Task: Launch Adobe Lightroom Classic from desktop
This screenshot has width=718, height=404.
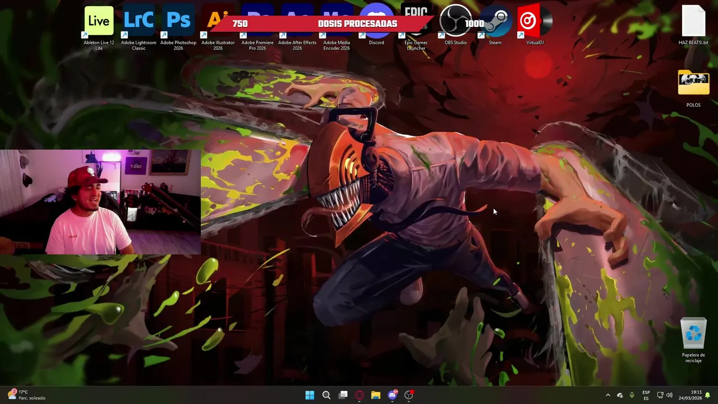Action: (139, 28)
